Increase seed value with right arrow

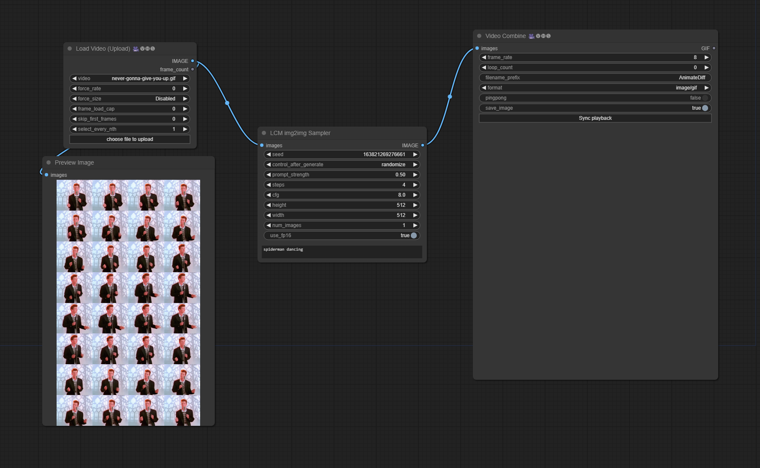tap(415, 154)
